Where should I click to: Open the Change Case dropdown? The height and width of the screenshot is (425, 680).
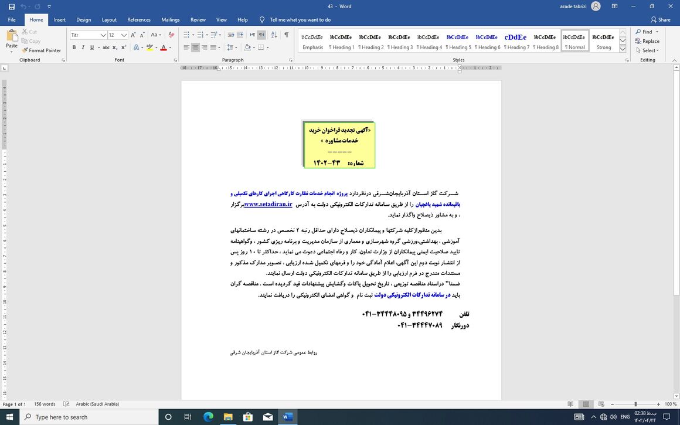coord(156,35)
